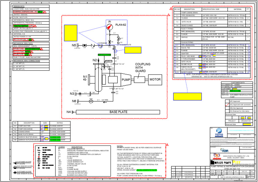Click the PI pressure indicator gauge symbol
The height and width of the screenshot is (182, 258).
click(110, 27)
